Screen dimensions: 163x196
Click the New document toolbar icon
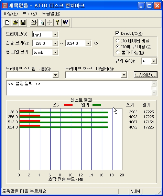tap(7, 23)
